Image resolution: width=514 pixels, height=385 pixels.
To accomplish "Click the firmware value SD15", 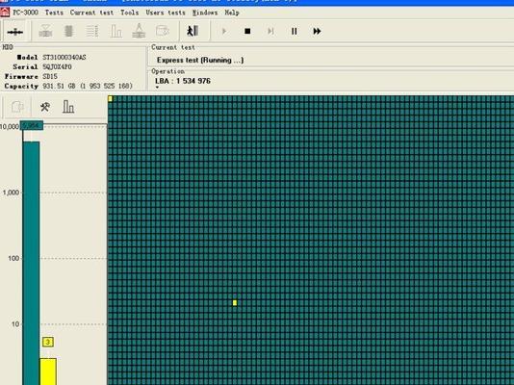I will tap(50, 76).
